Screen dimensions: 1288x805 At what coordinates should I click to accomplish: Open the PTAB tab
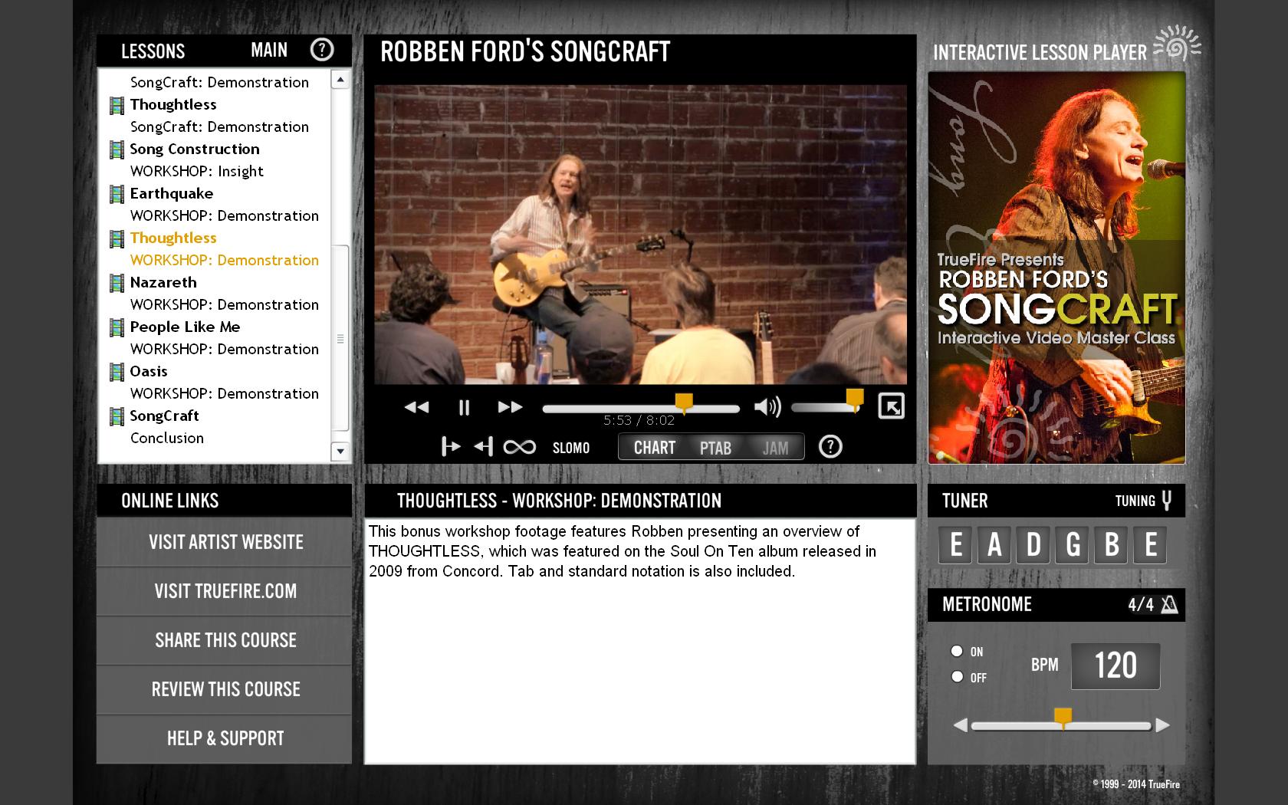715,448
